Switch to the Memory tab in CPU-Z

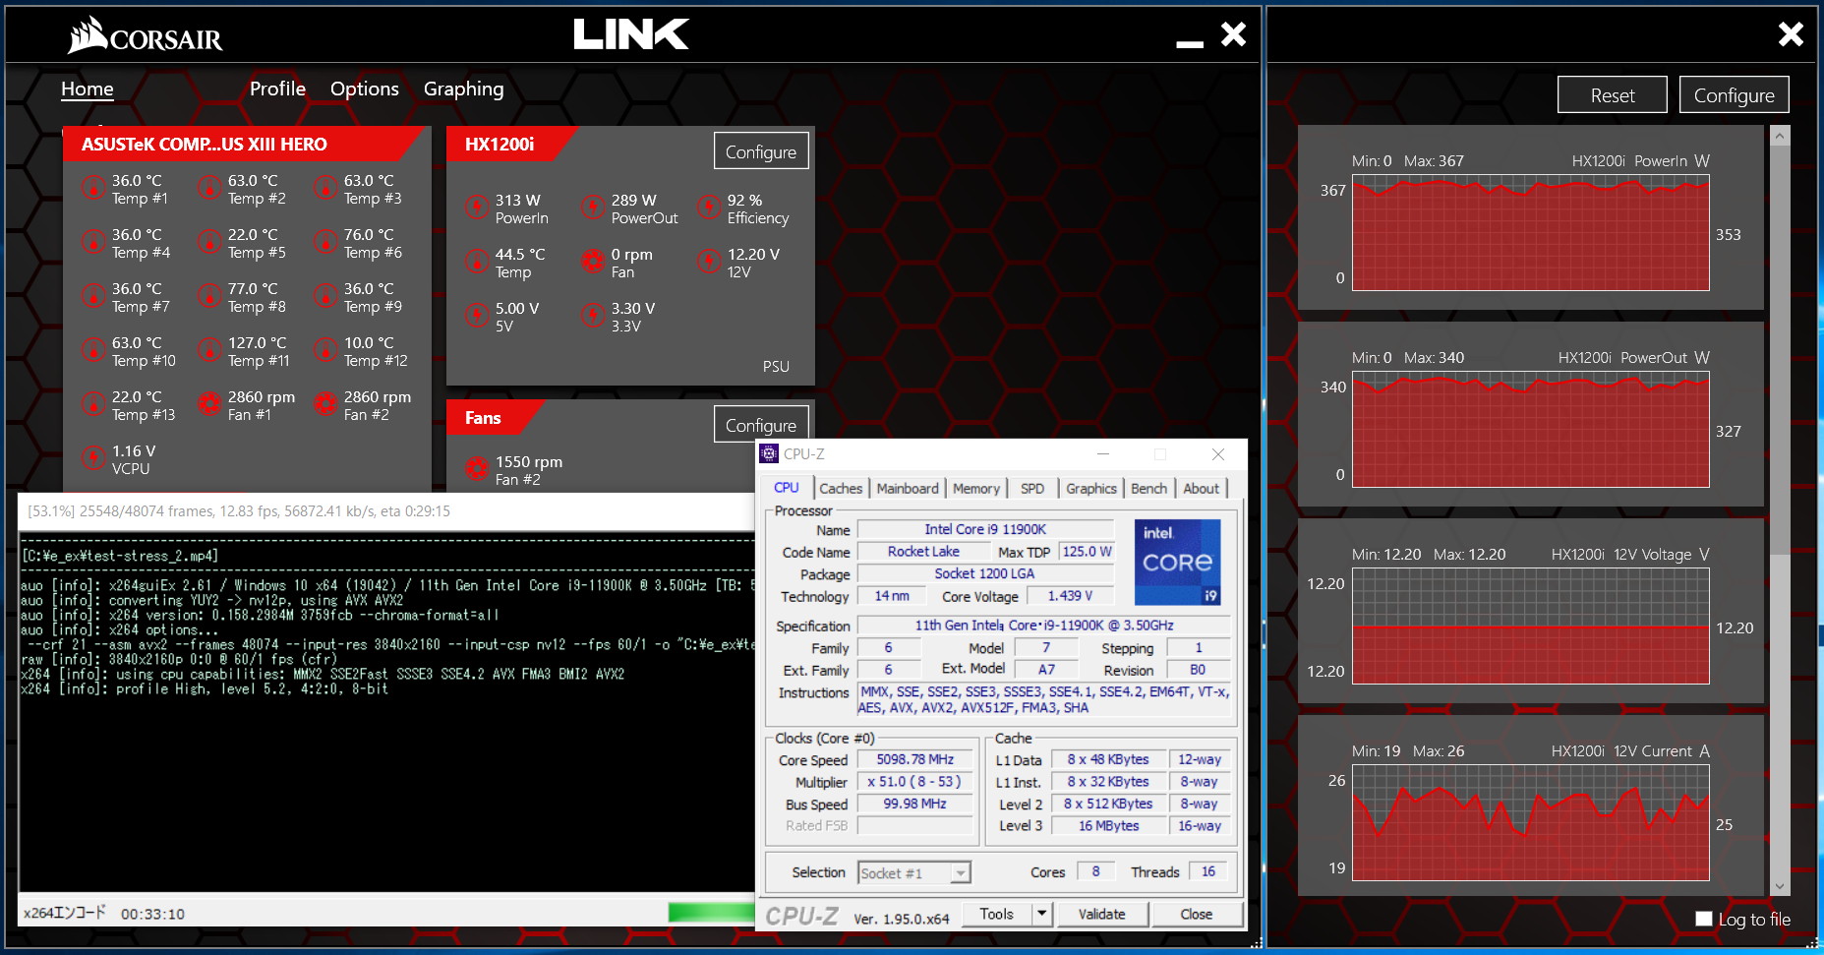tap(976, 488)
